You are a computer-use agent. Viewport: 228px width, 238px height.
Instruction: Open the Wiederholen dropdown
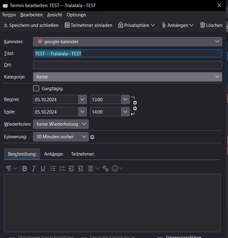(61, 124)
